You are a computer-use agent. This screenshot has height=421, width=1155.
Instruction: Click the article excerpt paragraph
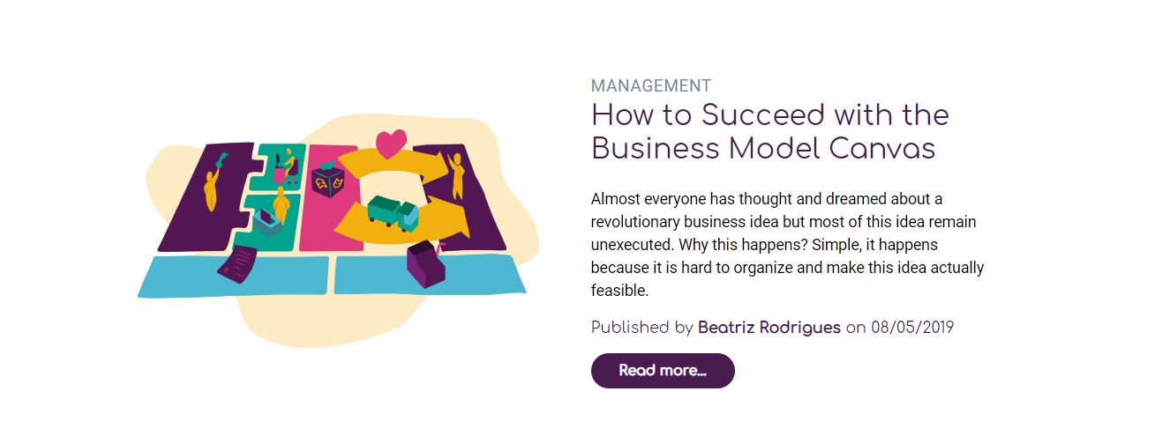787,245
